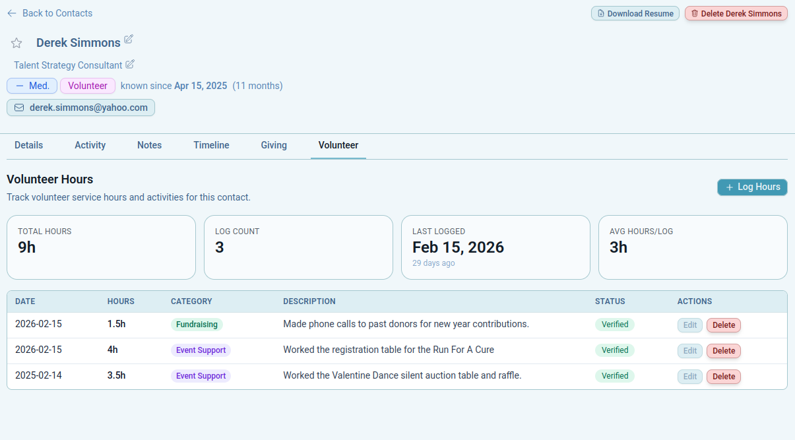This screenshot has width=795, height=440.
Task: Open the Med. priority badge
Action: (x=32, y=86)
